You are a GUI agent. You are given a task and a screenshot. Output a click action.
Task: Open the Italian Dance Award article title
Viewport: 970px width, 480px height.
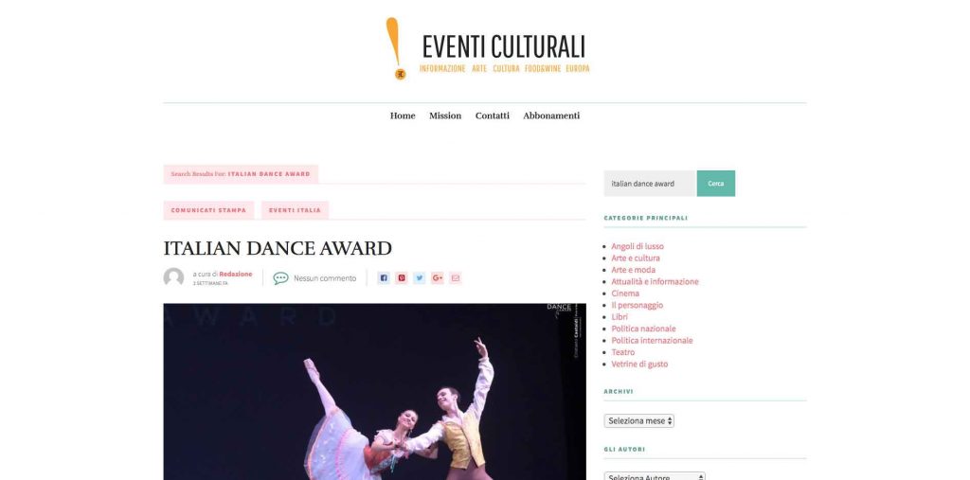278,248
